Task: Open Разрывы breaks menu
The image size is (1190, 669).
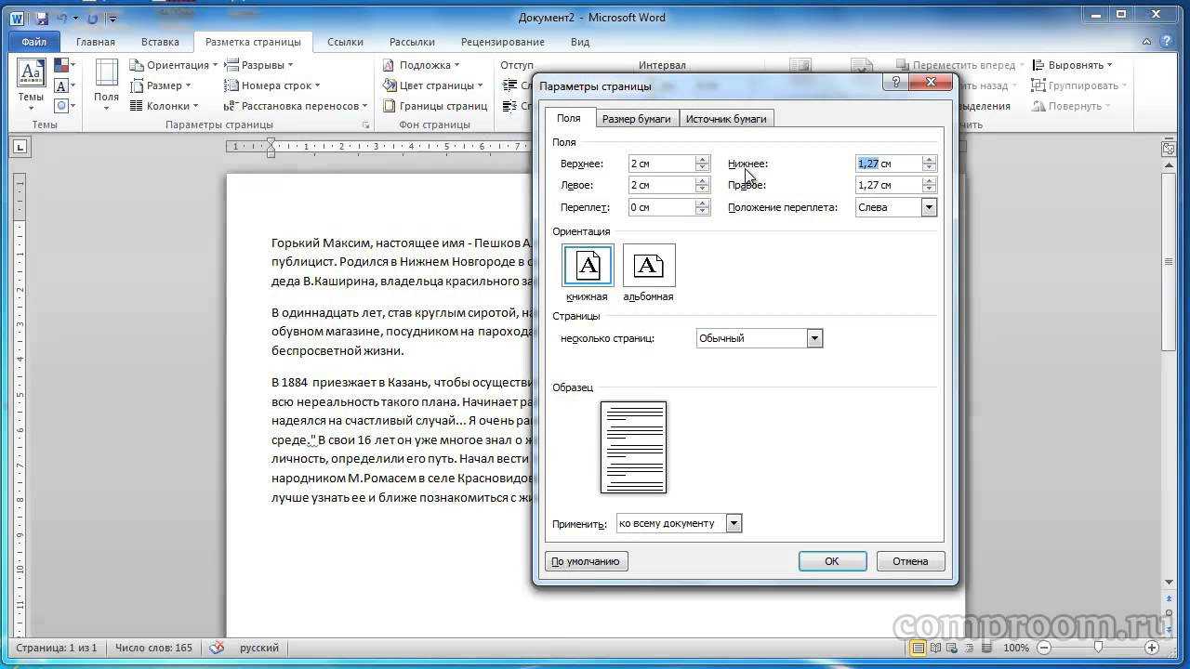Action: (258, 65)
